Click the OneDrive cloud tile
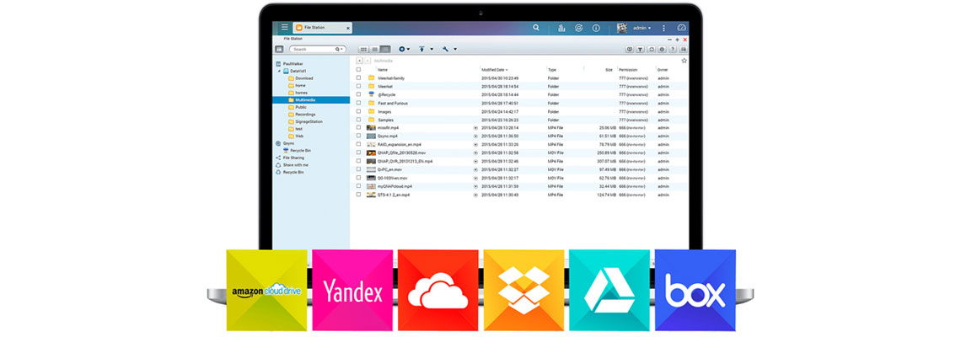961x337 pixels. (x=438, y=291)
